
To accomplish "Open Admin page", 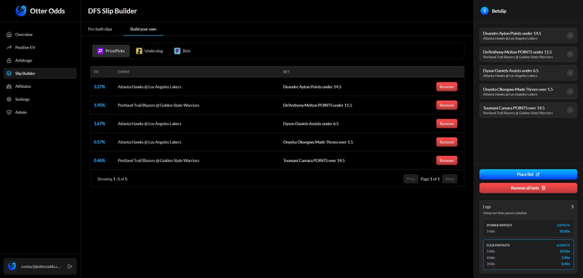I will pyautogui.click(x=40, y=112).
